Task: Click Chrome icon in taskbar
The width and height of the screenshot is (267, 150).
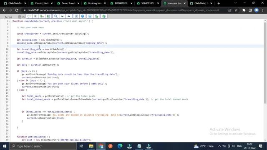Action: coord(101,146)
